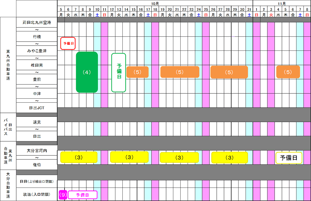
Task: Click the 10月 month header
Action: [155, 4]
